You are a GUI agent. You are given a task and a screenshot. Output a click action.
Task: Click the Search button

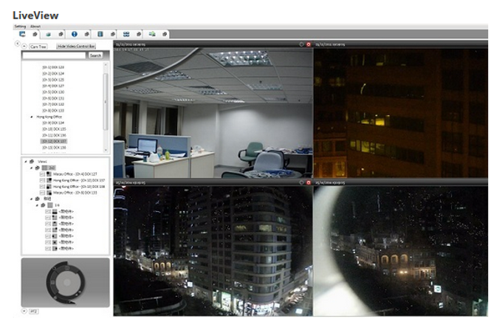pos(95,55)
